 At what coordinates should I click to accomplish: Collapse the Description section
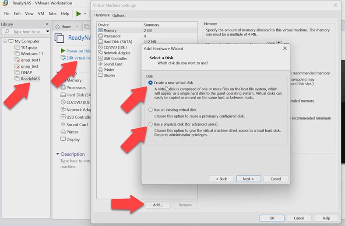tap(58, 154)
